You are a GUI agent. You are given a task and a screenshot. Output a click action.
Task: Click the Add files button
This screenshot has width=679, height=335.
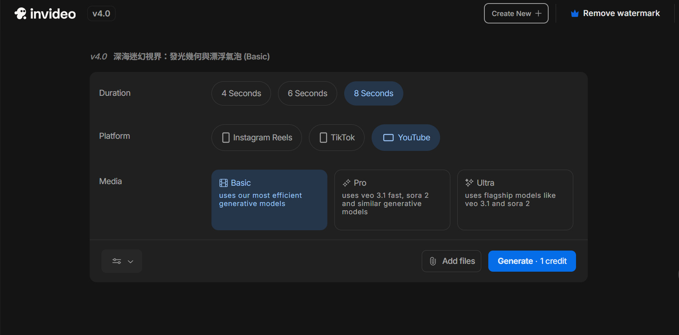point(451,261)
